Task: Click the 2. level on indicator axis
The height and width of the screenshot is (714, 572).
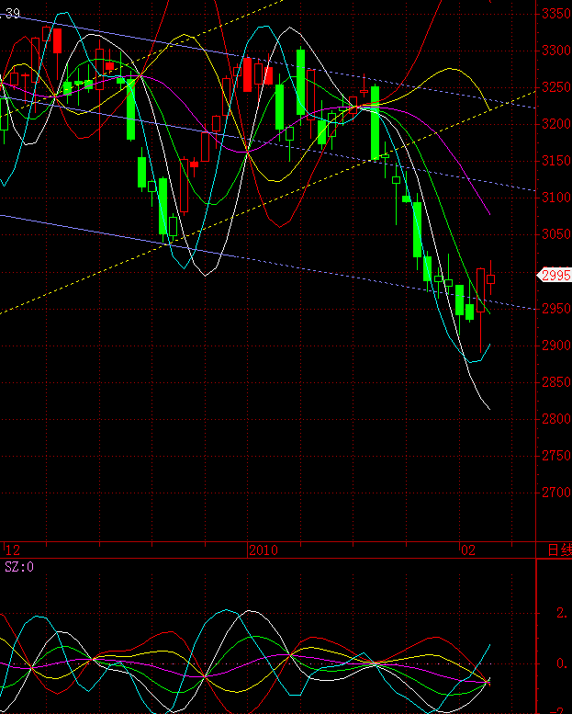Action: click(563, 613)
